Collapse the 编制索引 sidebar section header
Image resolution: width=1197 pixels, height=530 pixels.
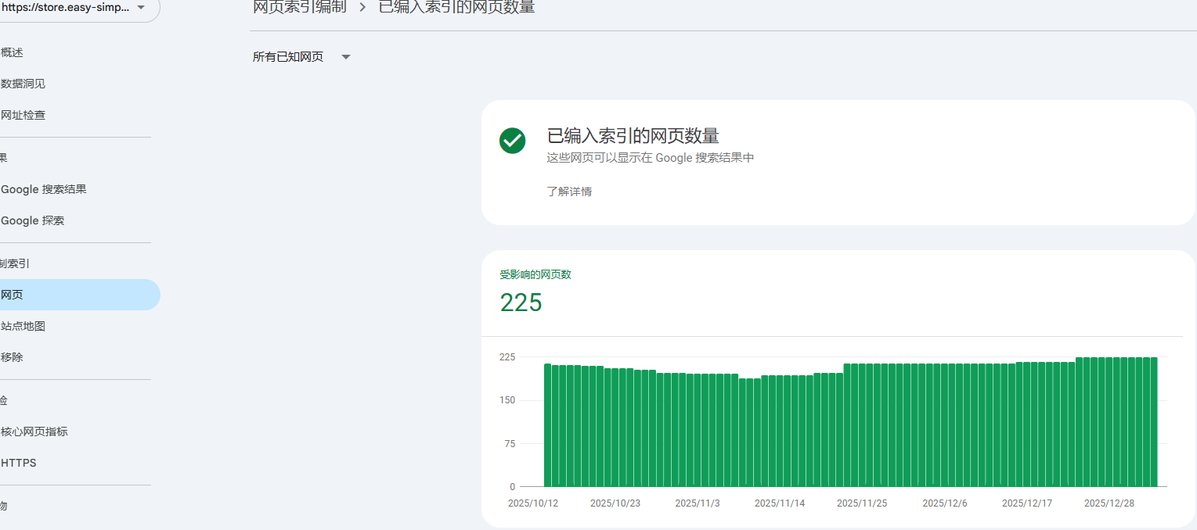pyautogui.click(x=16, y=263)
